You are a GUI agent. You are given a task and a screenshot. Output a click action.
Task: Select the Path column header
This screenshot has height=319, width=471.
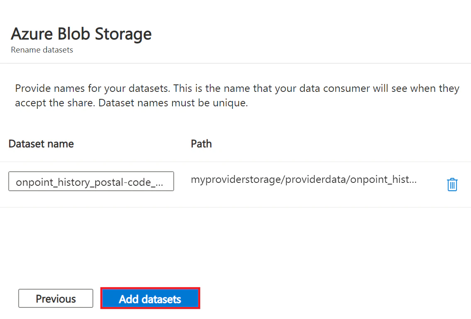tap(201, 144)
